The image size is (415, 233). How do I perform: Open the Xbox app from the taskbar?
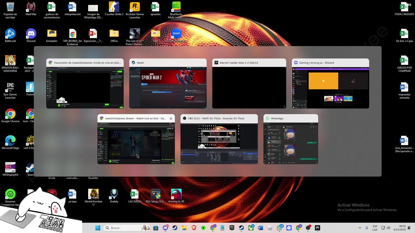click(x=251, y=228)
